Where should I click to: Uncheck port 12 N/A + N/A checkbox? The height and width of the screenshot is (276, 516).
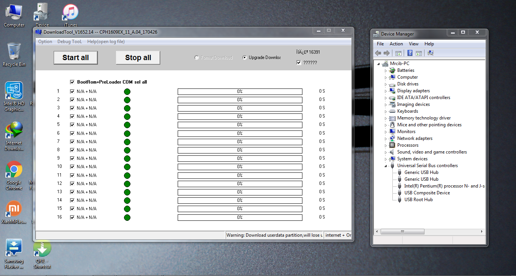point(72,184)
